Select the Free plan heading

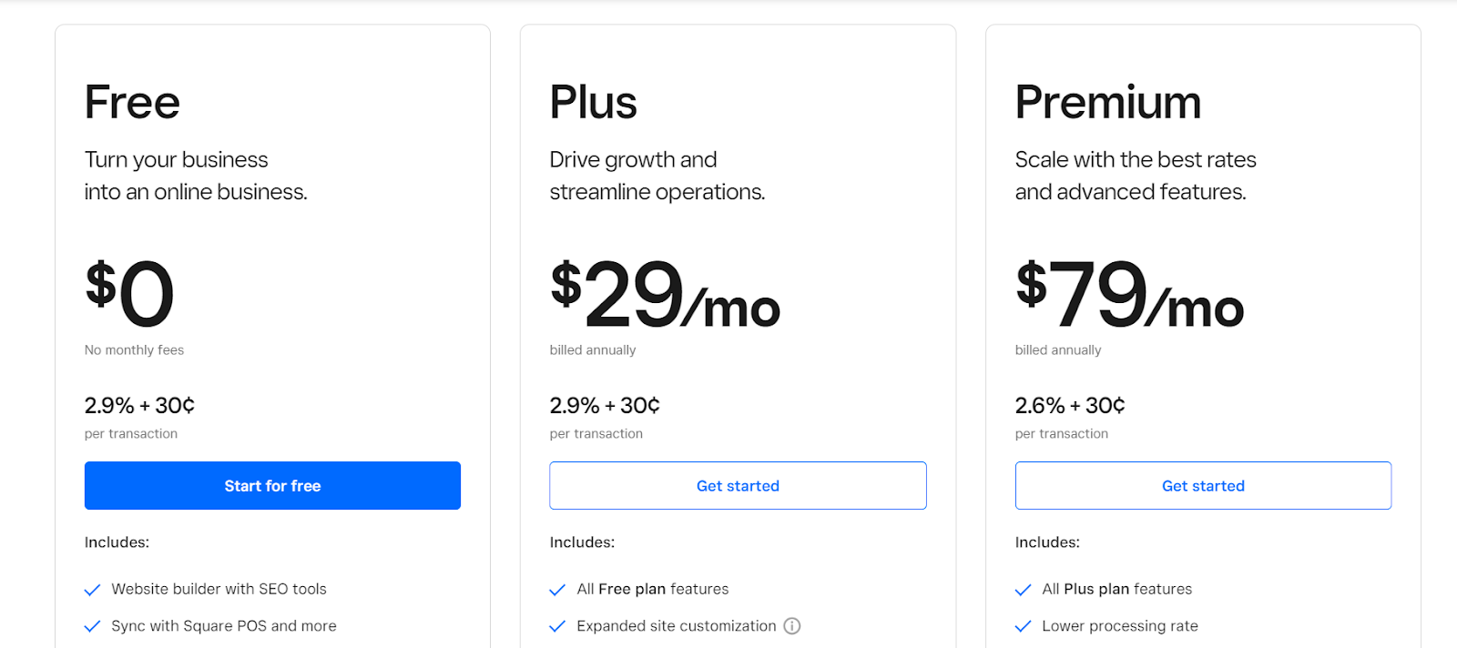point(132,102)
